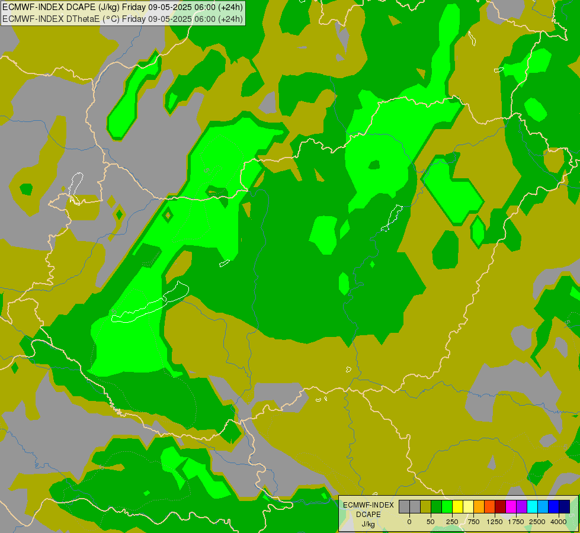This screenshot has height=533, width=580.
Task: Click the magenta legend swatch
Action: pos(511,506)
